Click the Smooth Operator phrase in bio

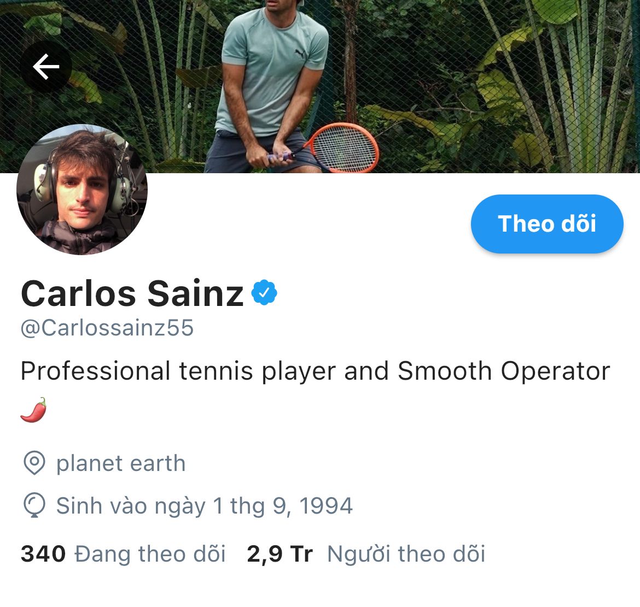(x=504, y=372)
